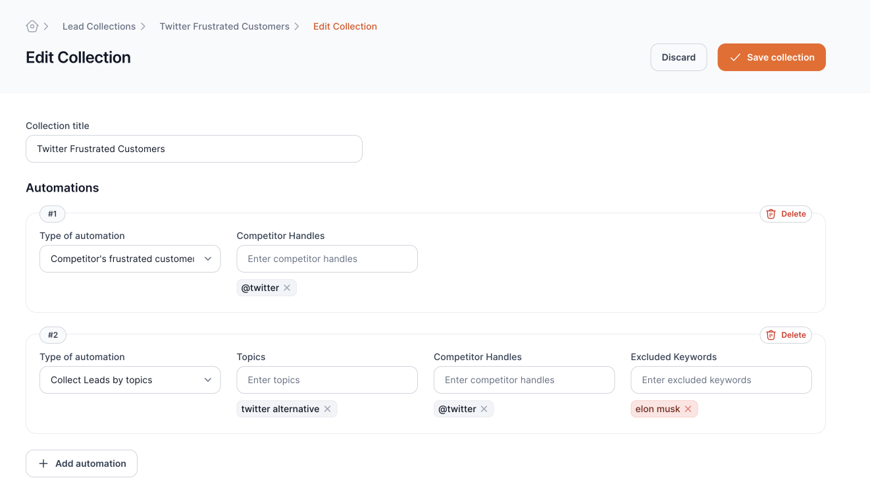Click the Save collection button
This screenshot has width=870, height=503.
[771, 57]
